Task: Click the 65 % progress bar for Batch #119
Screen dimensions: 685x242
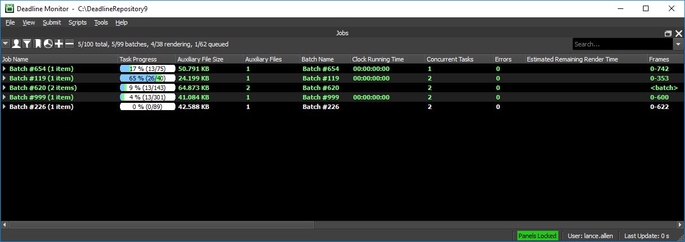Action: coord(147,78)
